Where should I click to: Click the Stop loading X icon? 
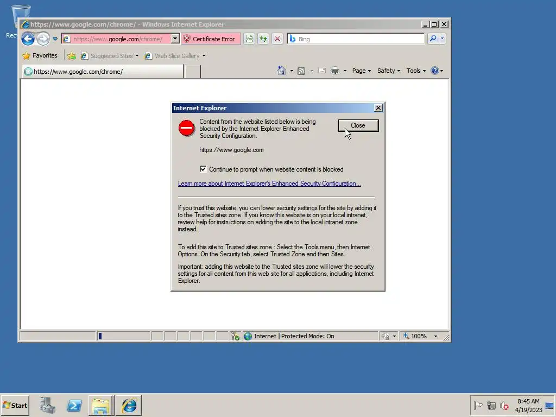coord(277,39)
